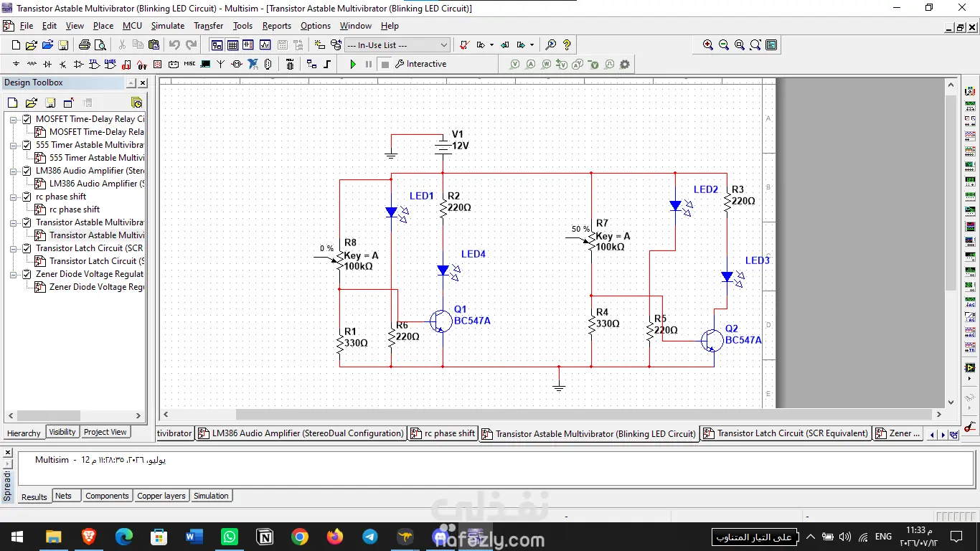
Task: Switch to LM386 Audio Amplifier sheet tab
Action: (x=301, y=433)
